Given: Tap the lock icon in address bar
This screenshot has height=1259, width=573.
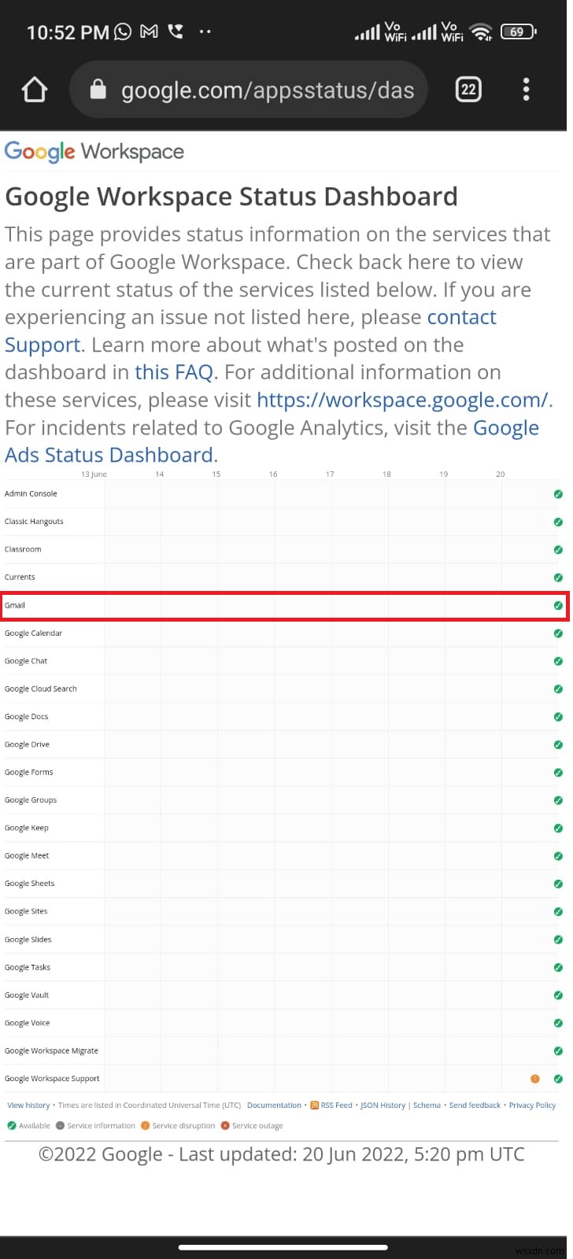Looking at the screenshot, I should pos(98,90).
